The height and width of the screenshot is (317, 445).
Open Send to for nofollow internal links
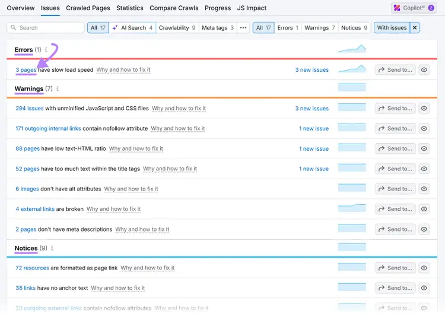pos(395,128)
